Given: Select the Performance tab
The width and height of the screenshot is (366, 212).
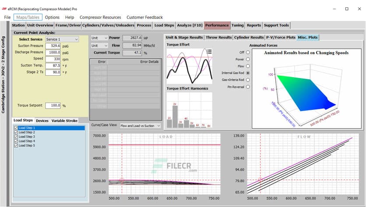Looking at the screenshot, I should coord(217,25).
